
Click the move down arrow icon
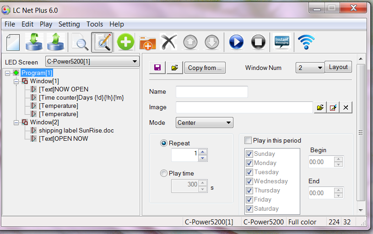click(x=212, y=42)
